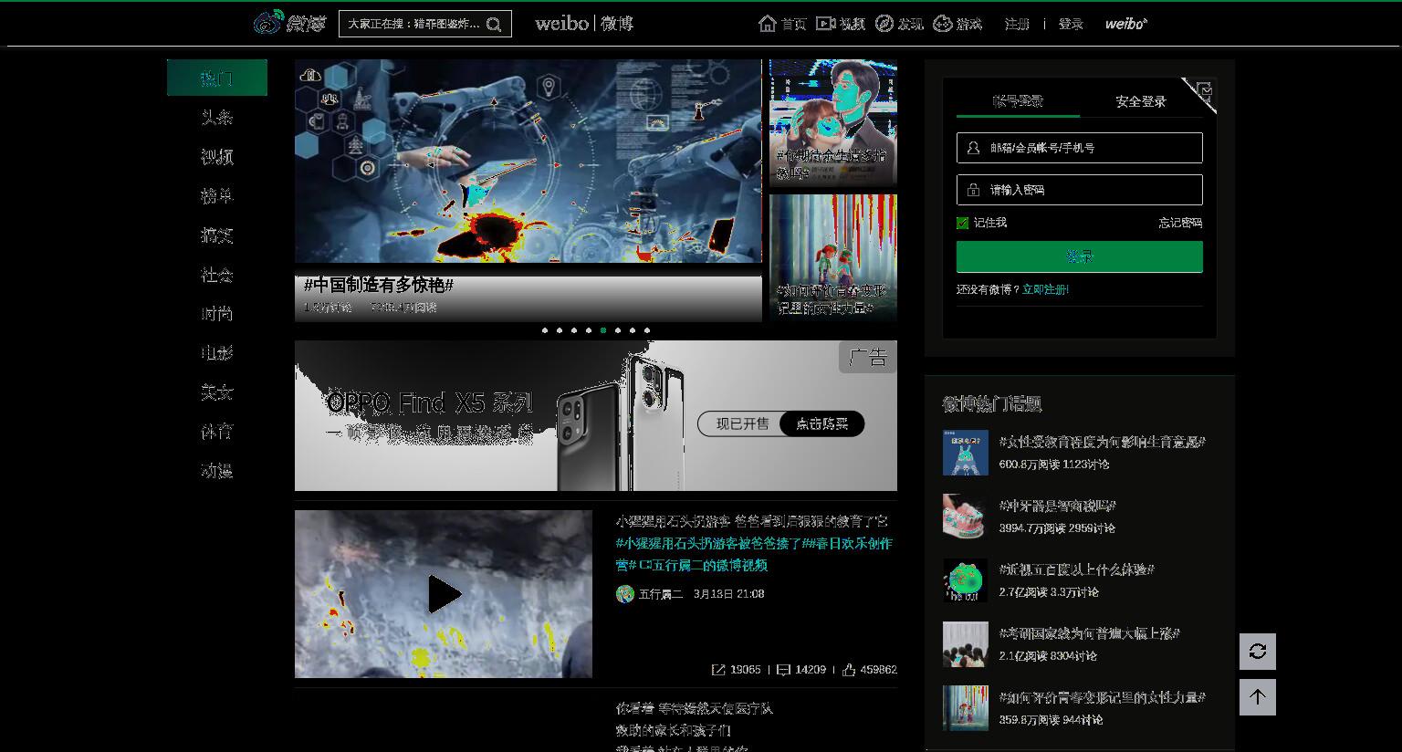
Task: Select 热门 in the left sidebar
Action: click(217, 78)
